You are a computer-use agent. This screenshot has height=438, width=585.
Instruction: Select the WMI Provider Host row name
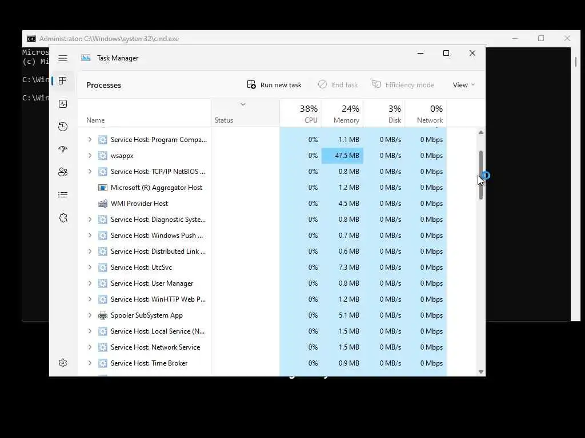pos(139,204)
